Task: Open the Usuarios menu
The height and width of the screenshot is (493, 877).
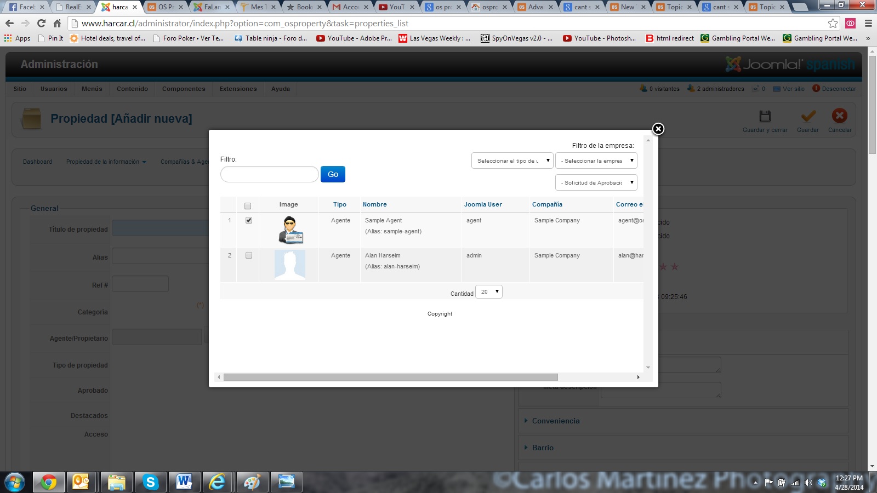Action: click(x=54, y=89)
